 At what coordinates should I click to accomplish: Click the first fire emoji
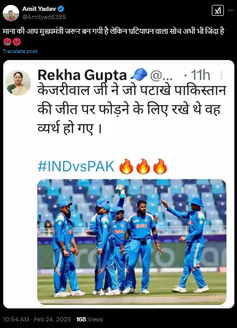point(126,166)
